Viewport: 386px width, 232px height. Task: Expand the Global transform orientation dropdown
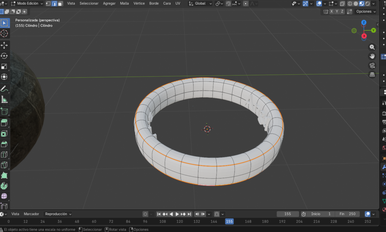tap(200, 3)
